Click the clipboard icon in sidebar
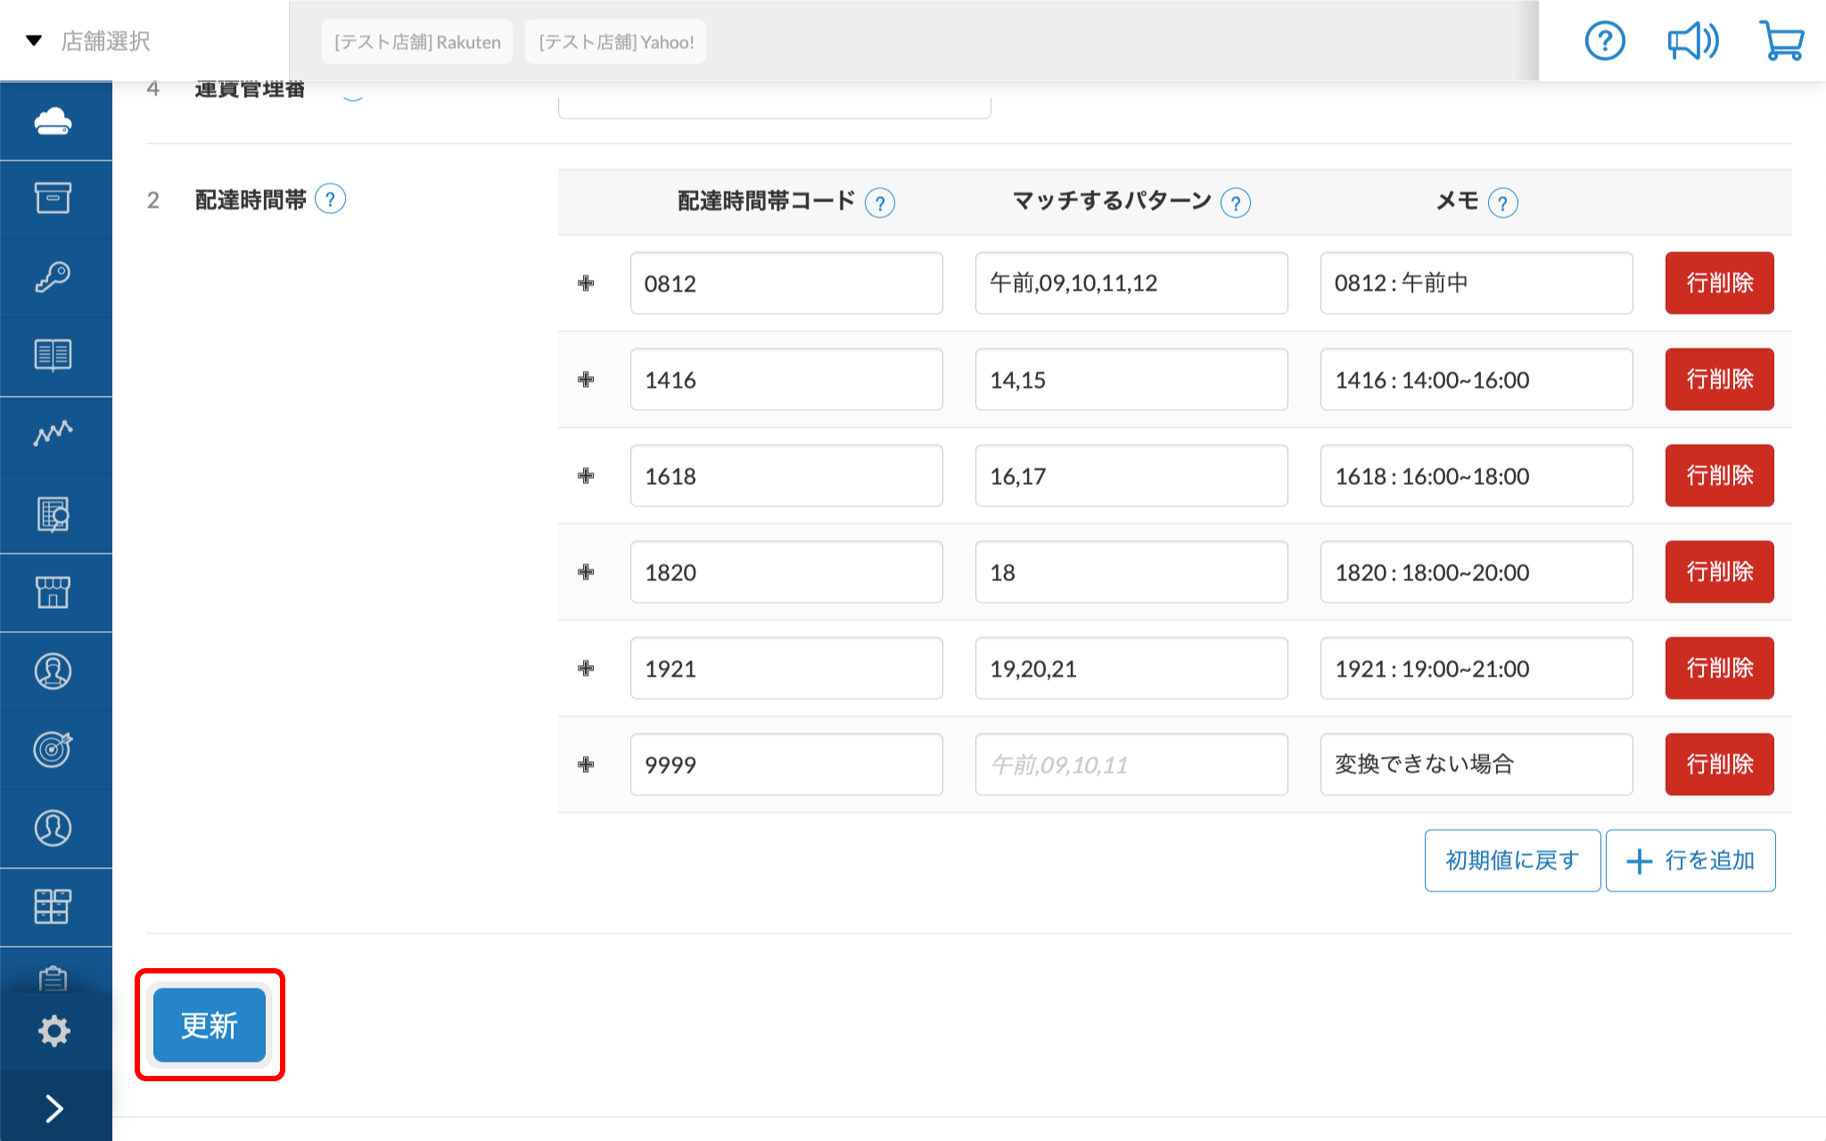This screenshot has width=1826, height=1141. (53, 979)
